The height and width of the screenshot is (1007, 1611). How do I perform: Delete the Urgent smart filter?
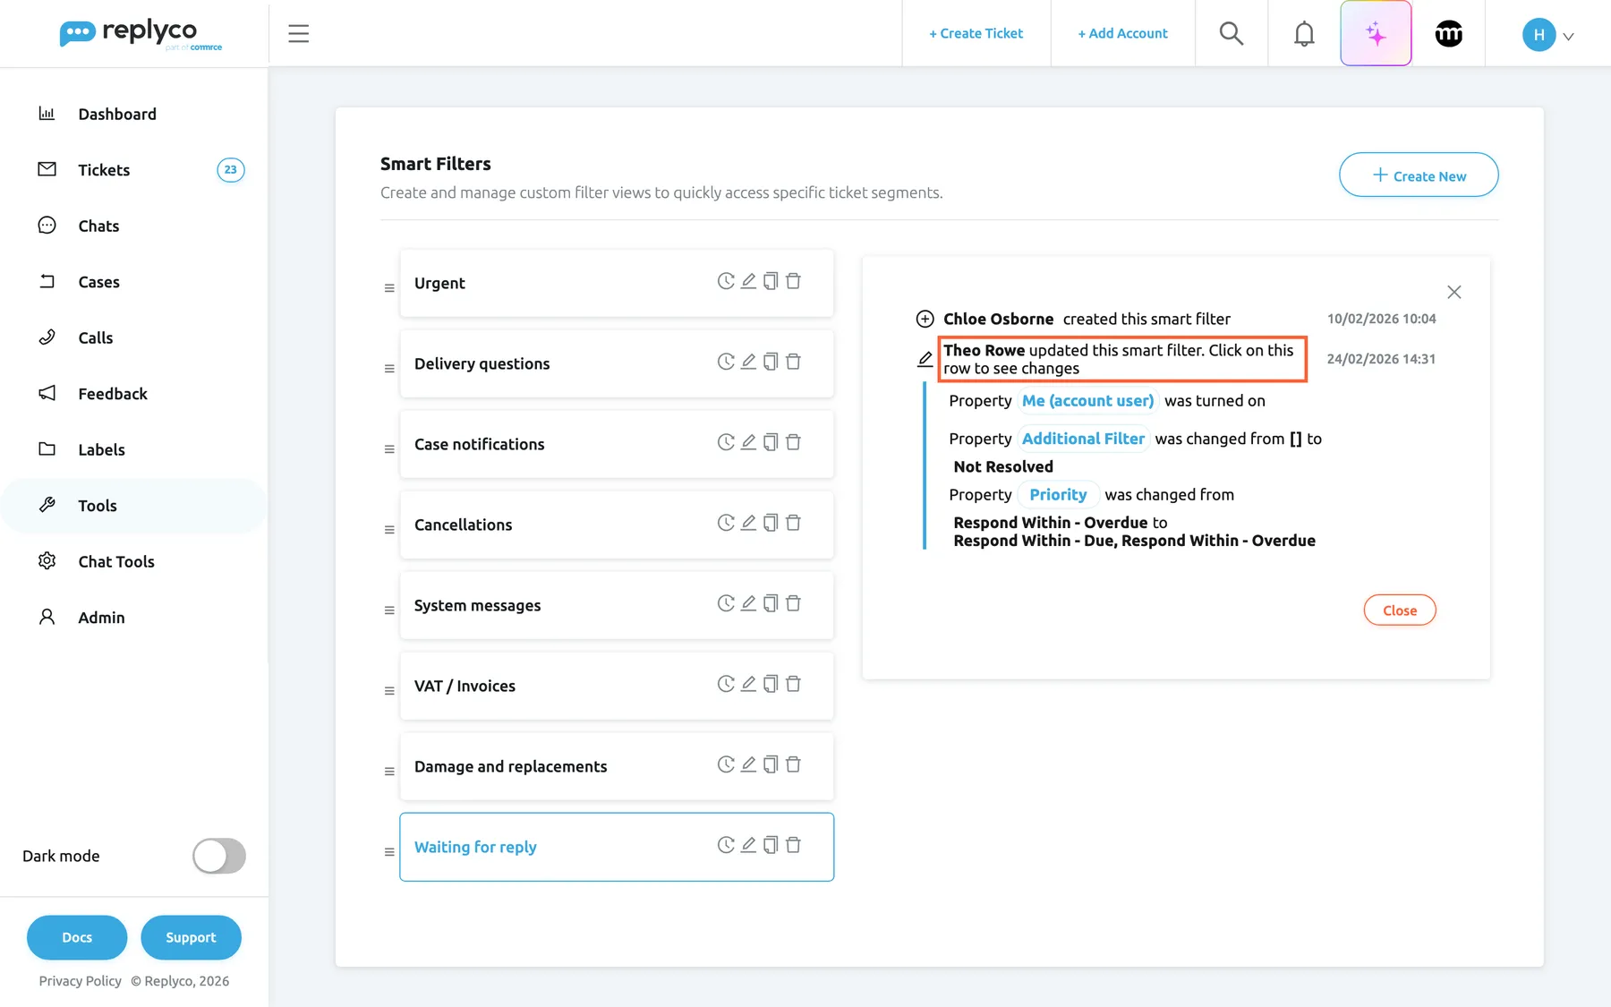[x=793, y=281]
